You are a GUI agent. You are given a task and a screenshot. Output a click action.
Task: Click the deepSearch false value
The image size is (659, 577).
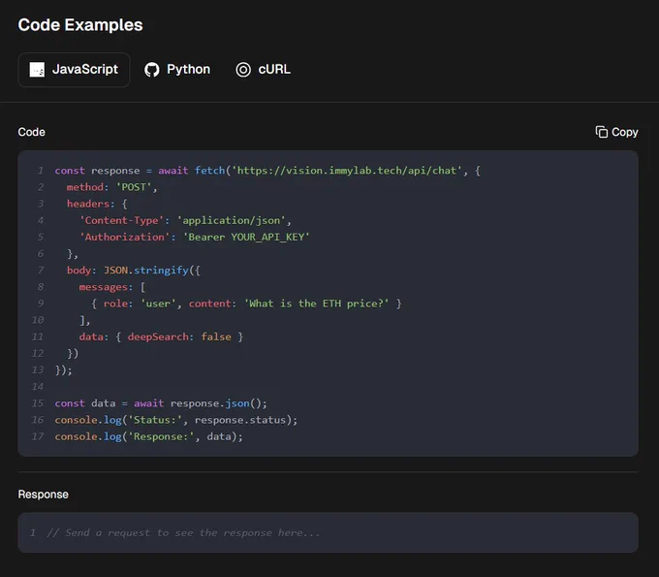click(216, 337)
